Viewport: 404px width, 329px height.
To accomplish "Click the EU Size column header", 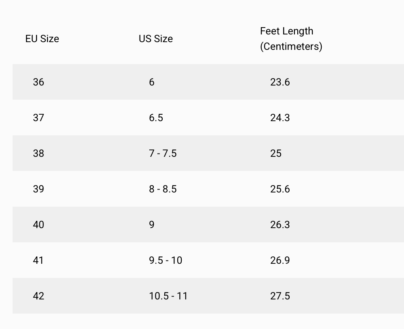I will (42, 39).
